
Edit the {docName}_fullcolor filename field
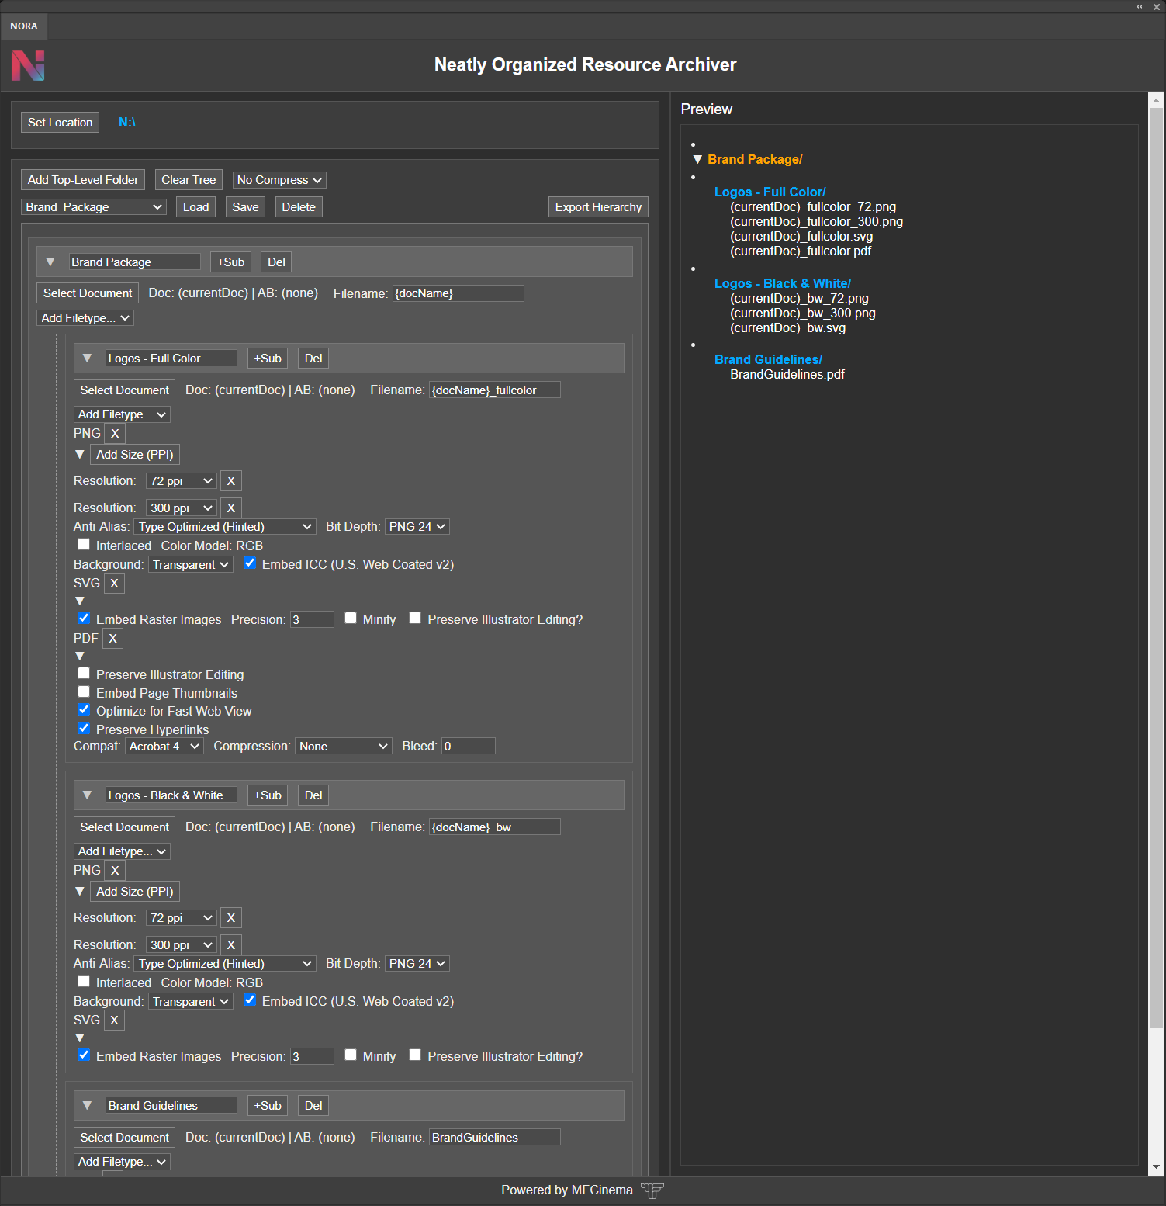tap(494, 390)
